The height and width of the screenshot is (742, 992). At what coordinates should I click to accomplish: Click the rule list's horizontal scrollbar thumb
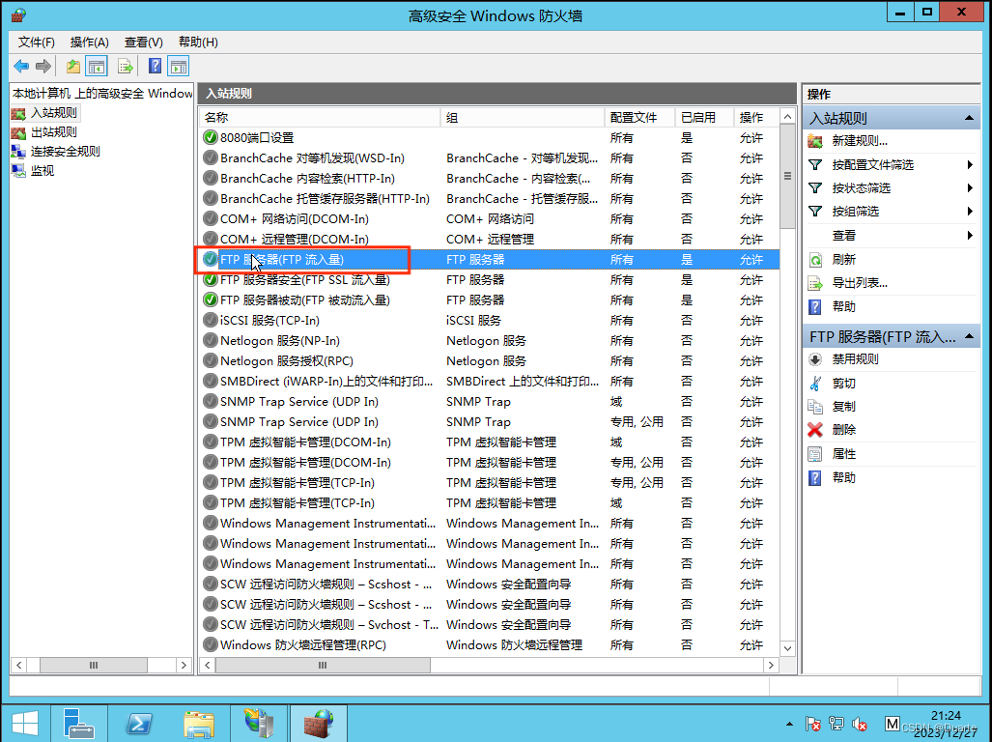(324, 666)
